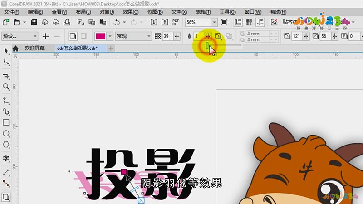
Task: Toggle the grid display icon
Action: (249, 22)
